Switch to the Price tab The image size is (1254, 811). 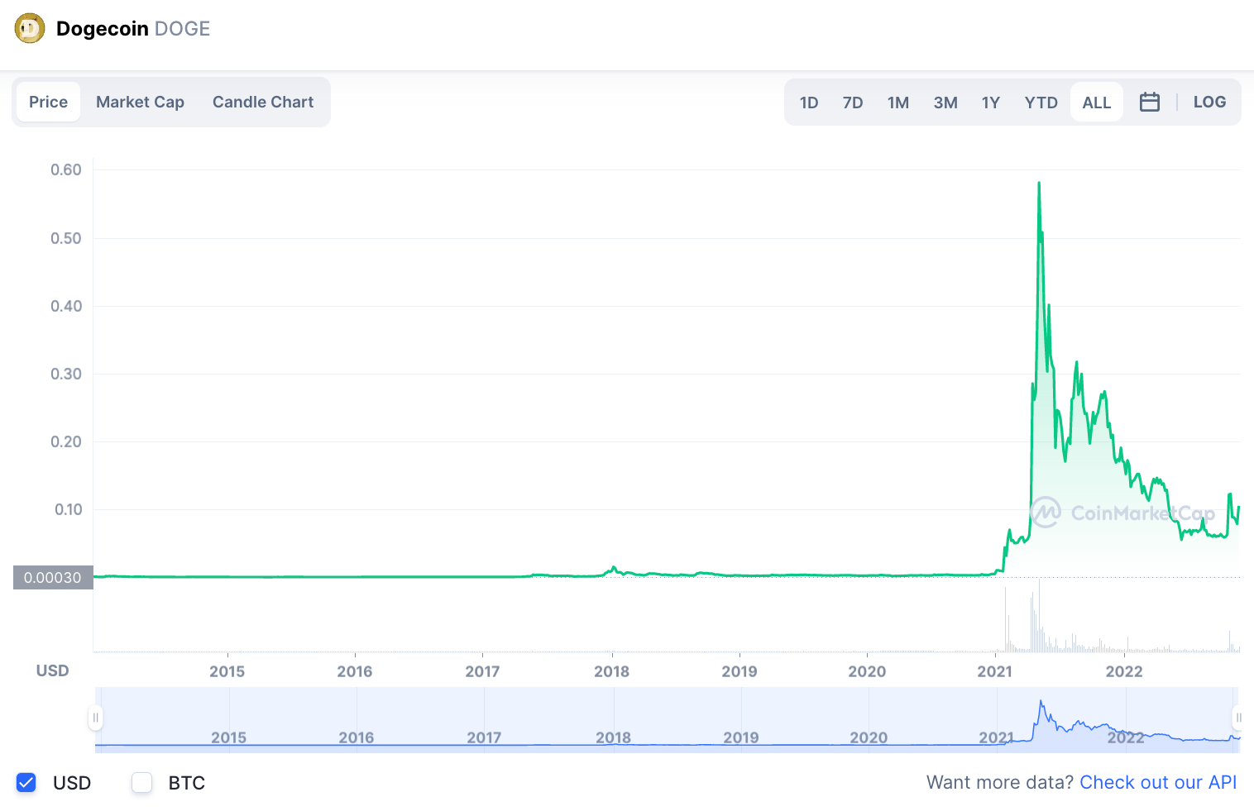(x=48, y=102)
